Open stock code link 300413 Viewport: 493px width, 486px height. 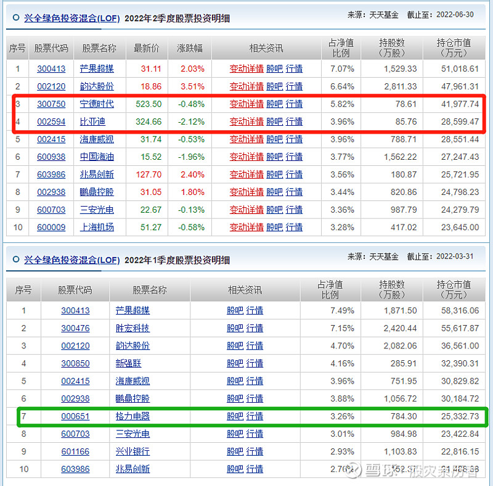coord(51,68)
